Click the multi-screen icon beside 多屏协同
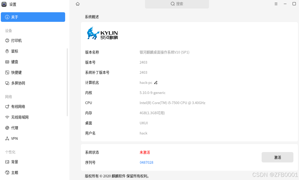Viewport: 299px width, 180px height. point(7,83)
